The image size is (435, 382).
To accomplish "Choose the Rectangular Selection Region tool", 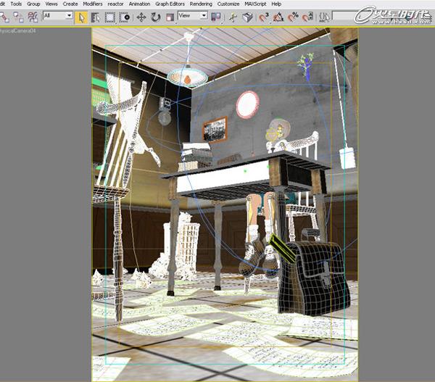I will tap(110, 17).
